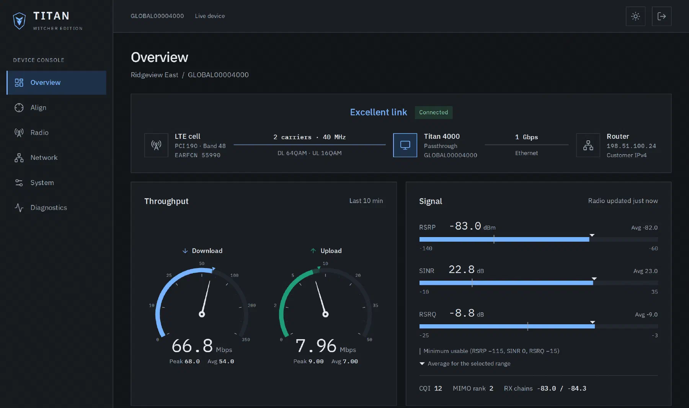Click the router IP 198.51.100.24
This screenshot has width=689, height=408.
(x=631, y=146)
